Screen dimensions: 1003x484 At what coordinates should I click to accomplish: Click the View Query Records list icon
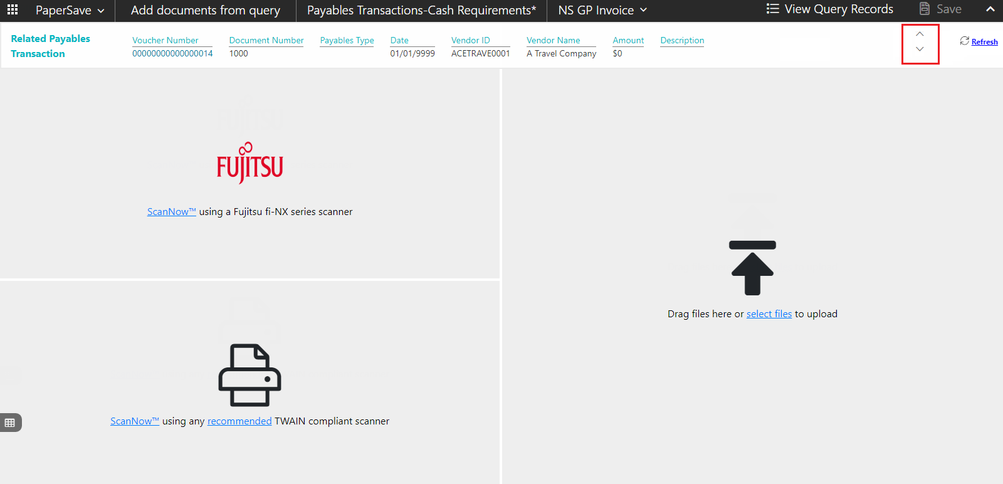tap(772, 9)
